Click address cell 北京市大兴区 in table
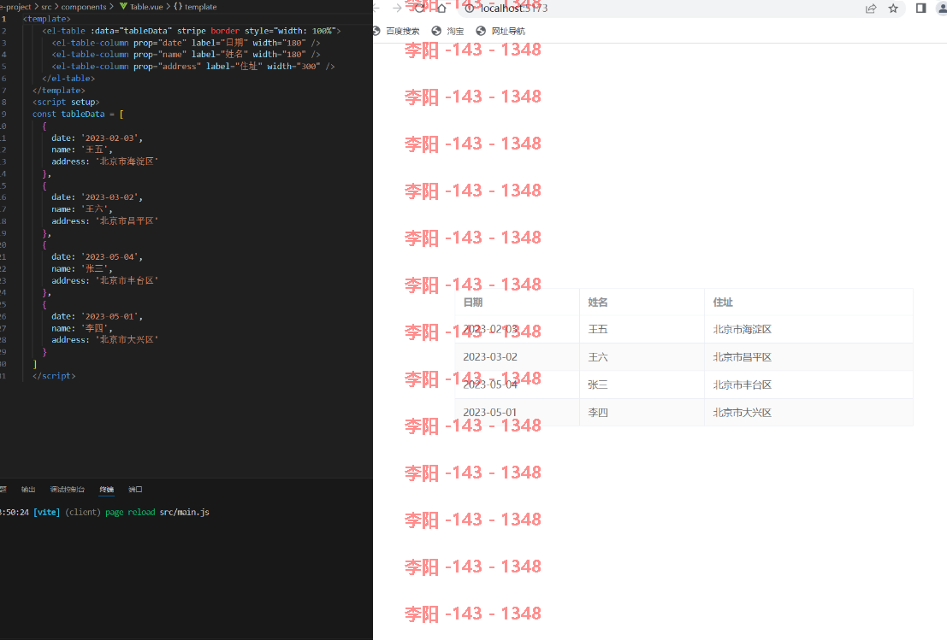Image resolution: width=947 pixels, height=640 pixels. pos(808,413)
